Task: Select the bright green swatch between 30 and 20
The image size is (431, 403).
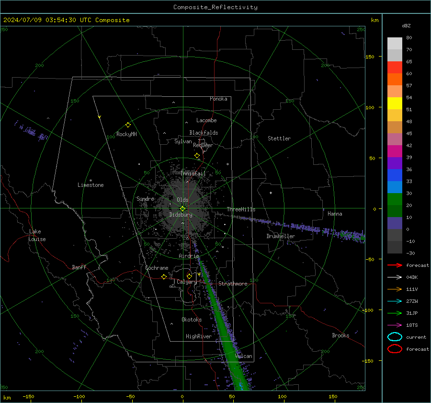Action: pyautogui.click(x=395, y=199)
